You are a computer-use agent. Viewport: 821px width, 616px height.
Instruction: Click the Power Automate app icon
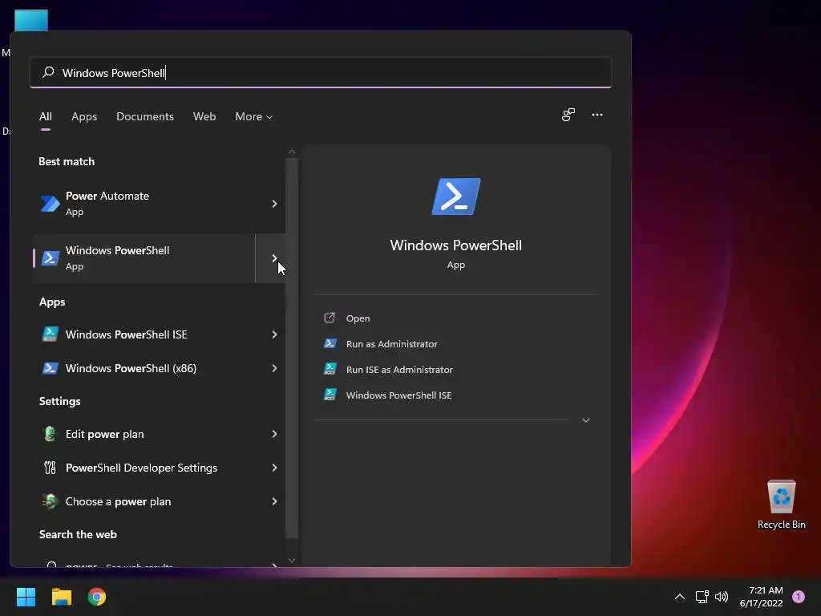pyautogui.click(x=51, y=204)
